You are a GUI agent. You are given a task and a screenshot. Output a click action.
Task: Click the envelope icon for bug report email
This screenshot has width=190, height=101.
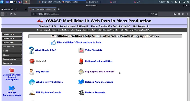81,72
